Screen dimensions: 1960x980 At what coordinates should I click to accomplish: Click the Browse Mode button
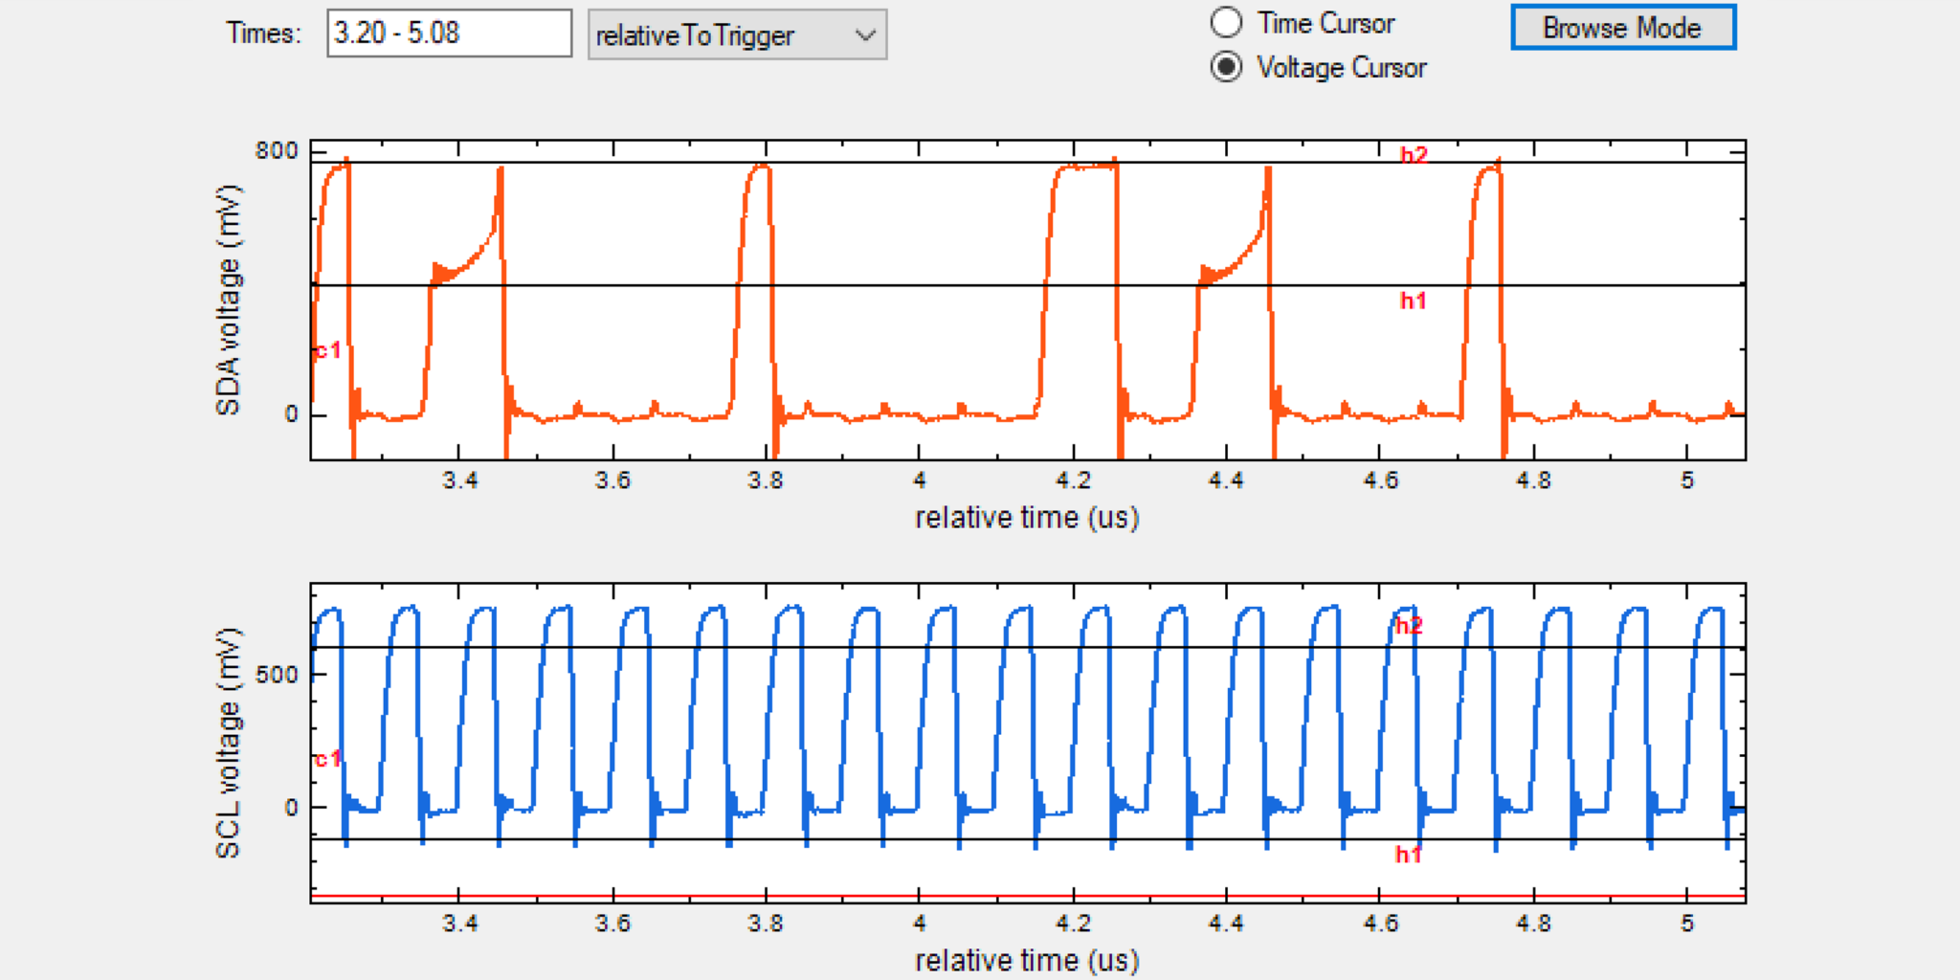1622,28
